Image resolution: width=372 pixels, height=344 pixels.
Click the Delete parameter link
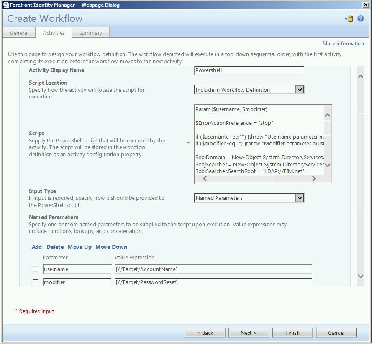pyautogui.click(x=55, y=247)
